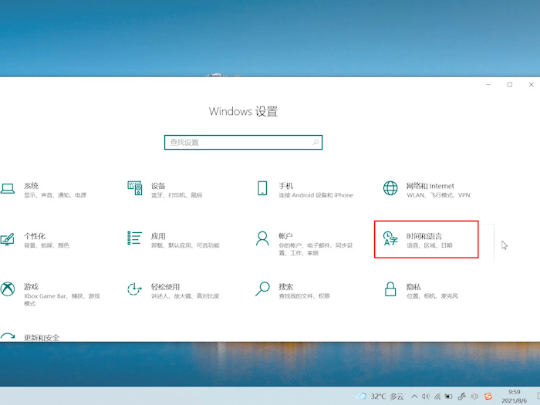Image resolution: width=540 pixels, height=405 pixels.
Task: Open the 隐私 (Privacy) lock icon
Action: pos(390,289)
